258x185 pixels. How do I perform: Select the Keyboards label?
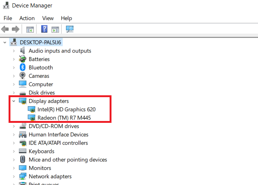[41, 151]
